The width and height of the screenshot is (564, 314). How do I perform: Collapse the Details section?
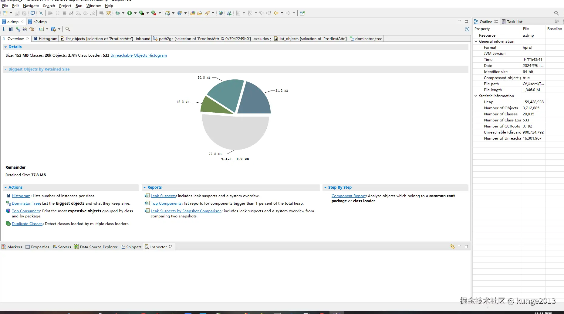[5, 47]
